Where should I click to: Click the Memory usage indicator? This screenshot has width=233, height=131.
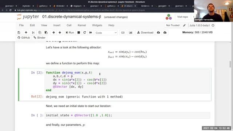click(197, 32)
